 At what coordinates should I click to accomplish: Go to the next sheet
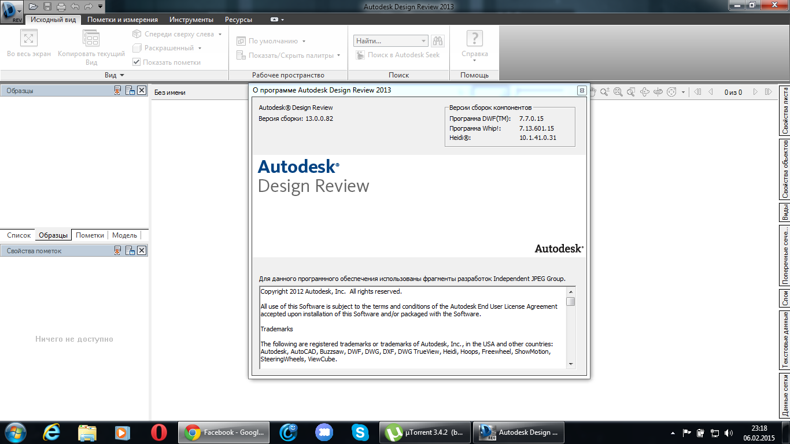pyautogui.click(x=755, y=91)
